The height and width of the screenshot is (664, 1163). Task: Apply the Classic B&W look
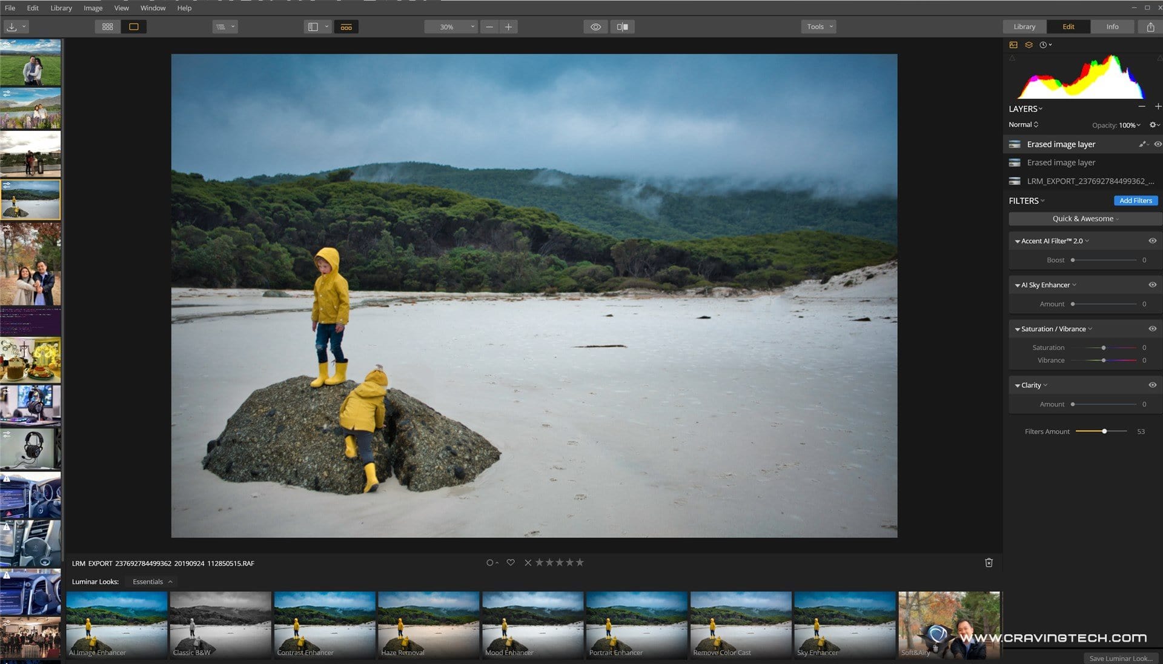point(220,625)
